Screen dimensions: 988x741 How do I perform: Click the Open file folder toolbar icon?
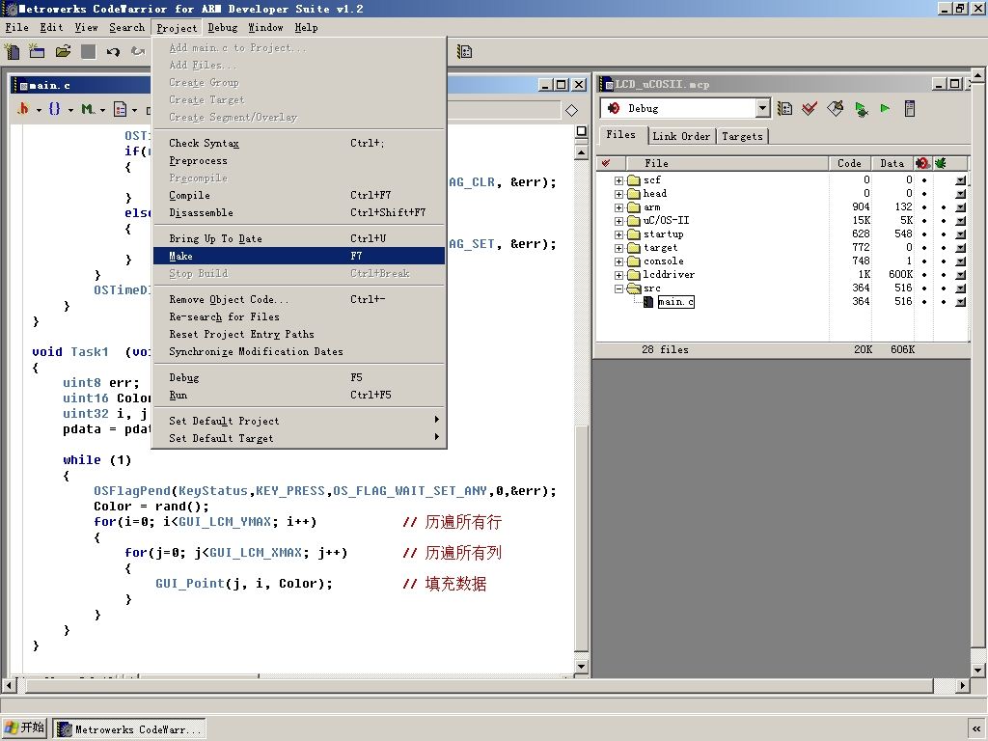63,52
